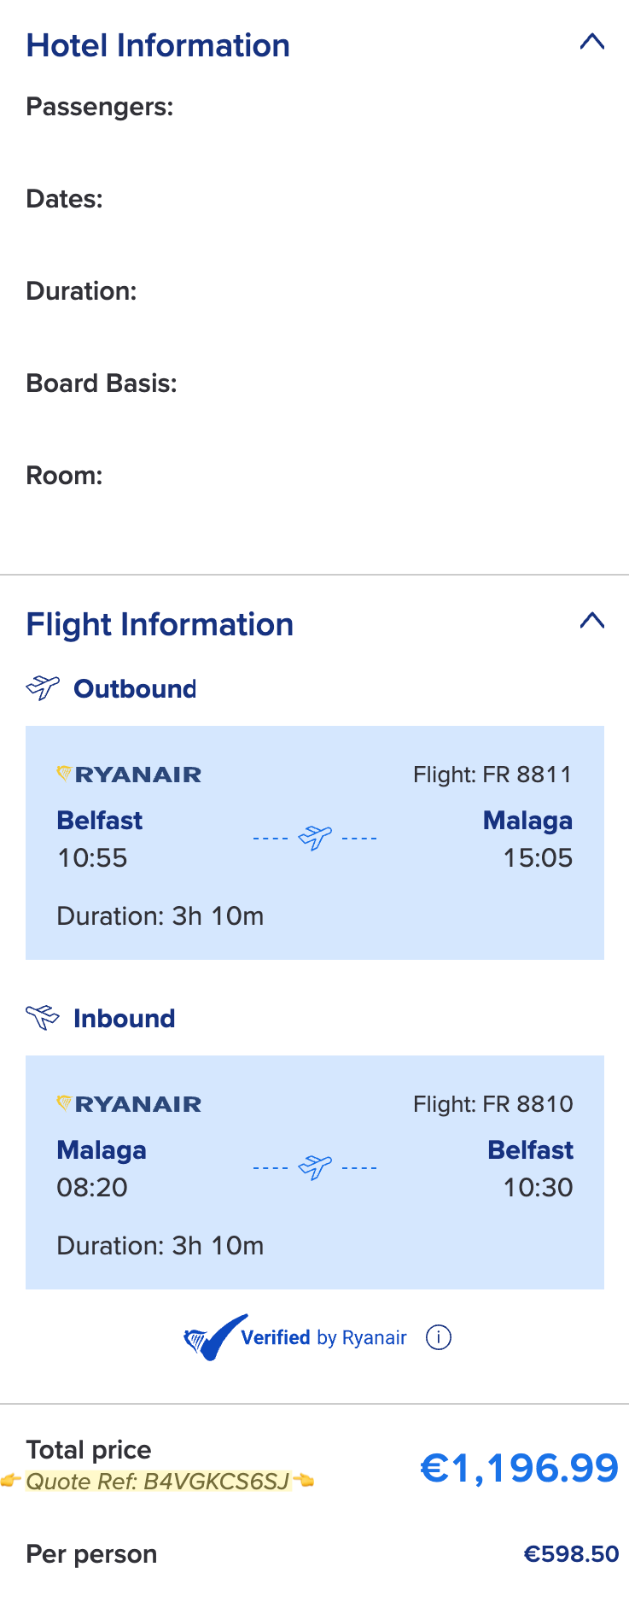Click the Hotel Information heading
The width and height of the screenshot is (629, 1602).
point(158,46)
